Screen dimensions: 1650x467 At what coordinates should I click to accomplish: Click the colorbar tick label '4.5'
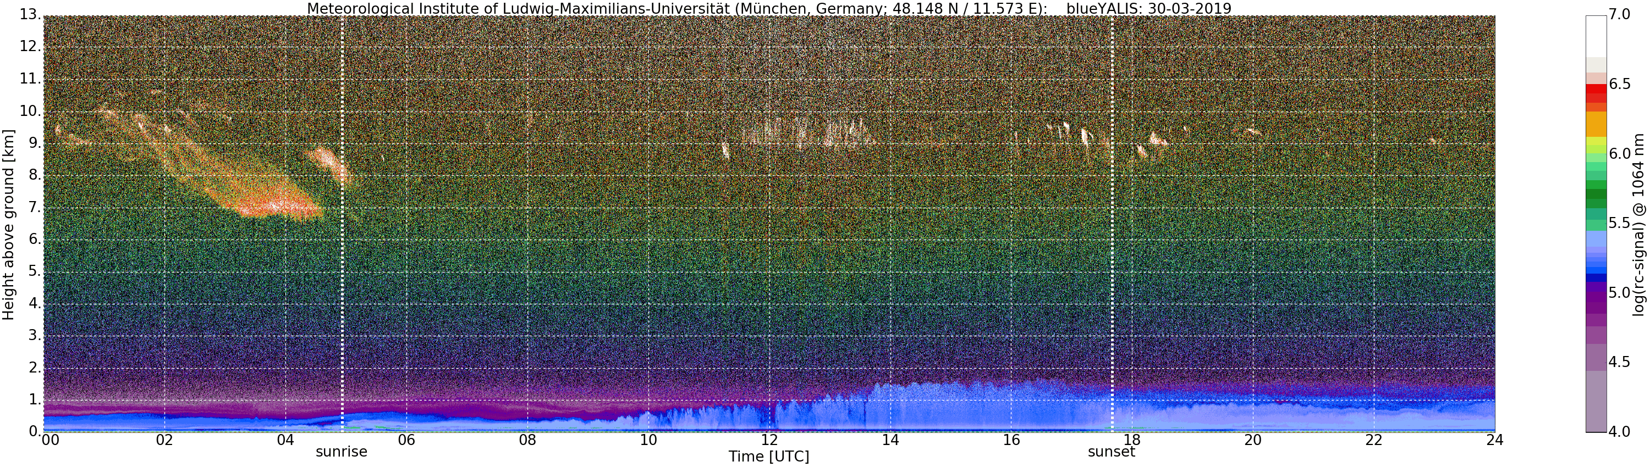(x=1619, y=362)
